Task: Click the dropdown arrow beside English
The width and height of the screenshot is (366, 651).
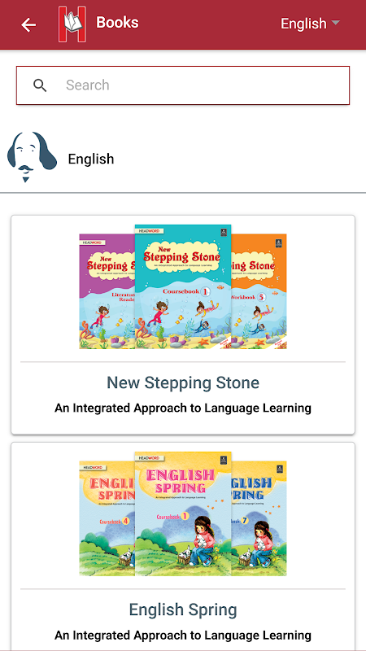Action: tap(335, 23)
